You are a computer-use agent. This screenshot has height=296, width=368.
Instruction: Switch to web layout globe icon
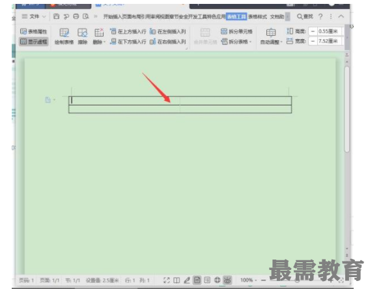click(x=218, y=280)
